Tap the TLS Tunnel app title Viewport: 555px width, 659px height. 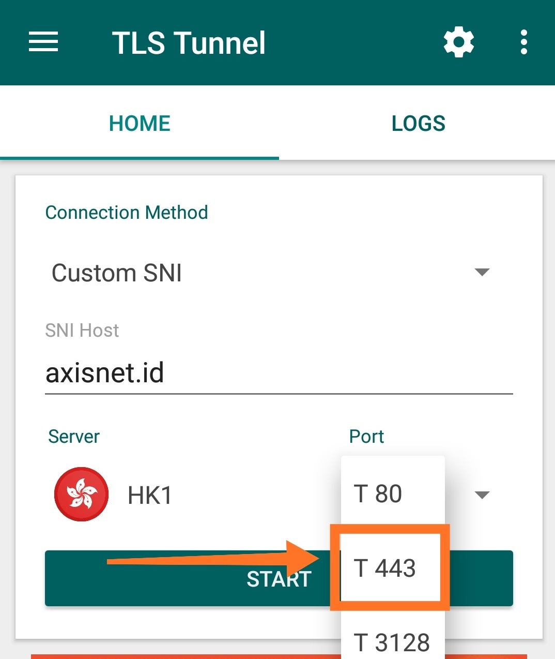point(189,42)
